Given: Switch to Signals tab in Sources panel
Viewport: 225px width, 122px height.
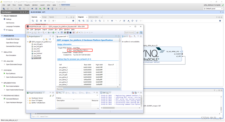Looking at the screenshot, I should (52, 17).
